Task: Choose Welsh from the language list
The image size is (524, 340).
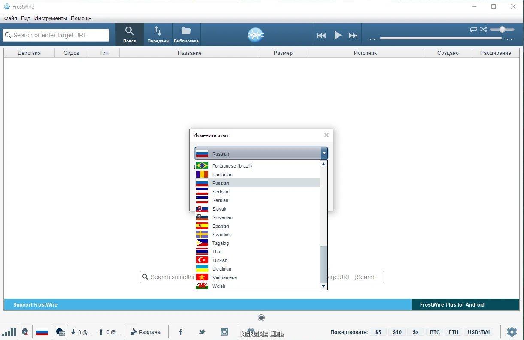Action: coord(257,286)
